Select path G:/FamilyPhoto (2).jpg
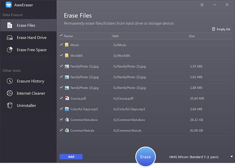The height and width of the screenshot is (168, 235). click(130, 77)
